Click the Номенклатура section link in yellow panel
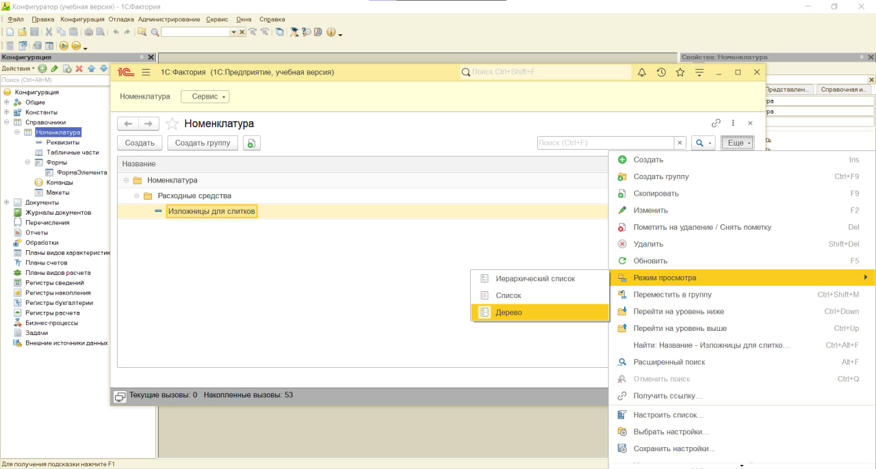The width and height of the screenshot is (876, 469). click(x=145, y=96)
